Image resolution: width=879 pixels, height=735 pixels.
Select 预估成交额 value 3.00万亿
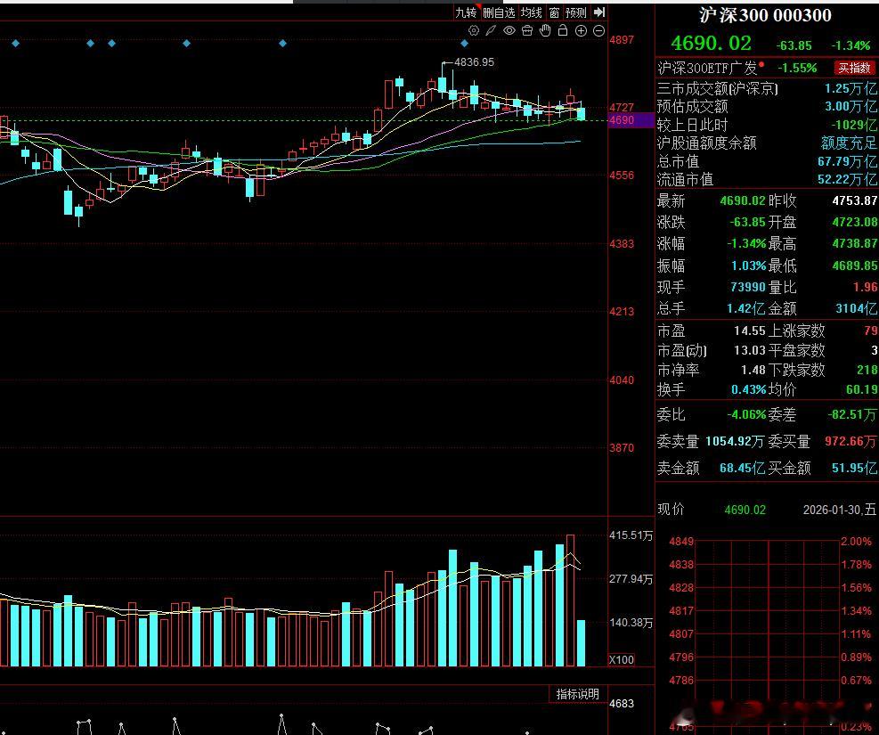[851, 106]
